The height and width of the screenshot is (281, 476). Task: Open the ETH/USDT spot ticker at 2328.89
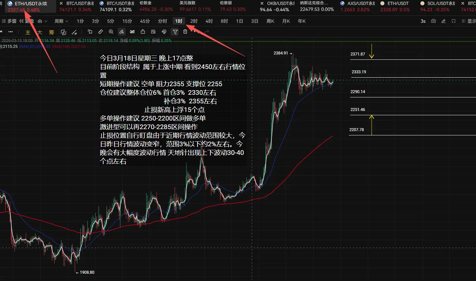pyautogui.click(x=395, y=7)
